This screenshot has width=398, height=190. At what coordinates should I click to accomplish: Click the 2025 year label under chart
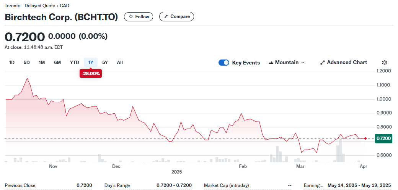pos(177,172)
